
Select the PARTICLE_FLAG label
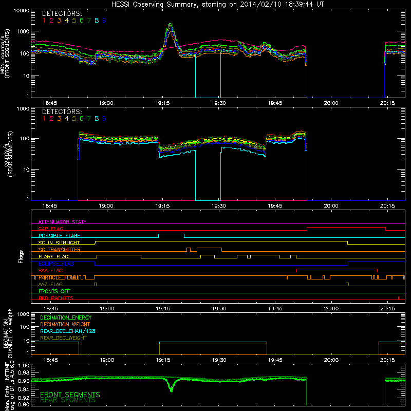(x=58, y=277)
